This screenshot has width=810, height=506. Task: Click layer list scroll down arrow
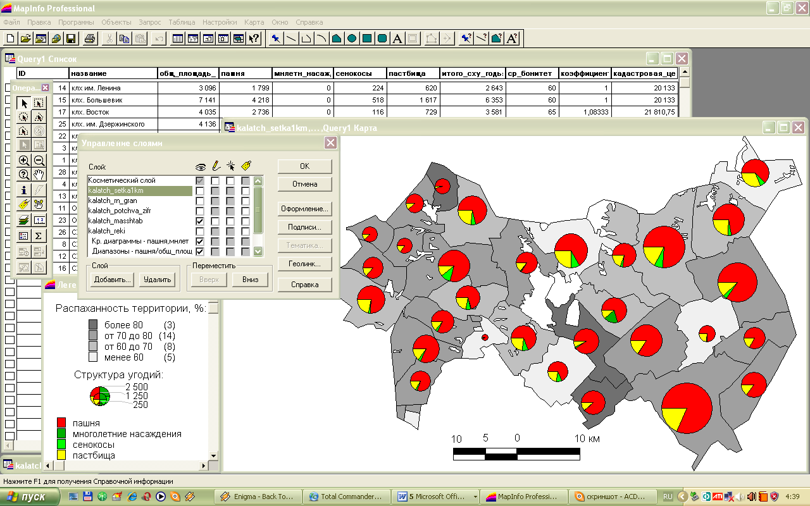pyautogui.click(x=258, y=251)
